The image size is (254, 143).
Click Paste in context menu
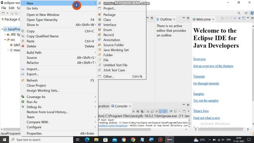(x=59, y=41)
